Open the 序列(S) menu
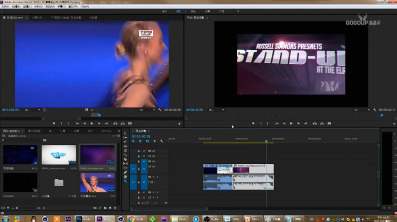Image resolution: width=397 pixels, height=222 pixels. [38, 7]
